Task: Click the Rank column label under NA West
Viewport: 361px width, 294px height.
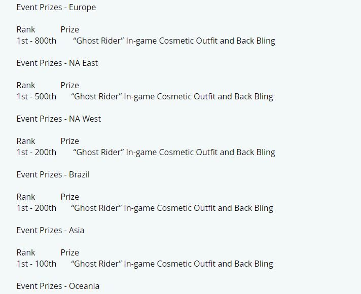Action: (x=26, y=141)
